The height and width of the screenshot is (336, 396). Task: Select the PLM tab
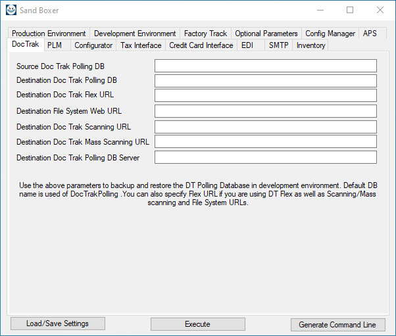click(55, 45)
